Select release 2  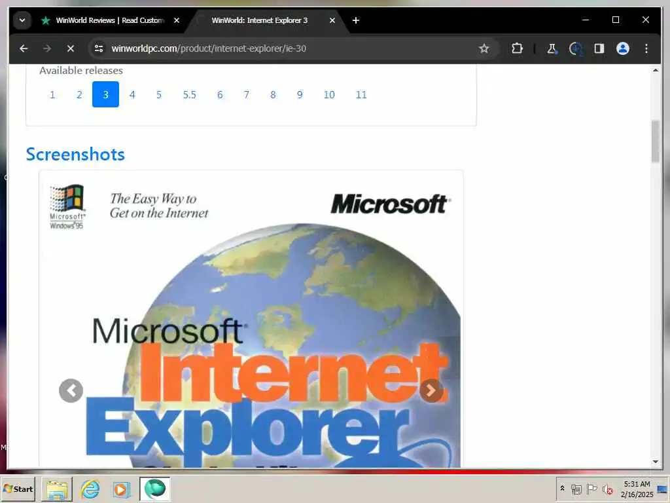[x=79, y=94]
